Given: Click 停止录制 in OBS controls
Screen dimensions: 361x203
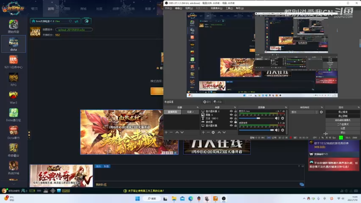Looking at the screenshot, I should tap(343, 116).
